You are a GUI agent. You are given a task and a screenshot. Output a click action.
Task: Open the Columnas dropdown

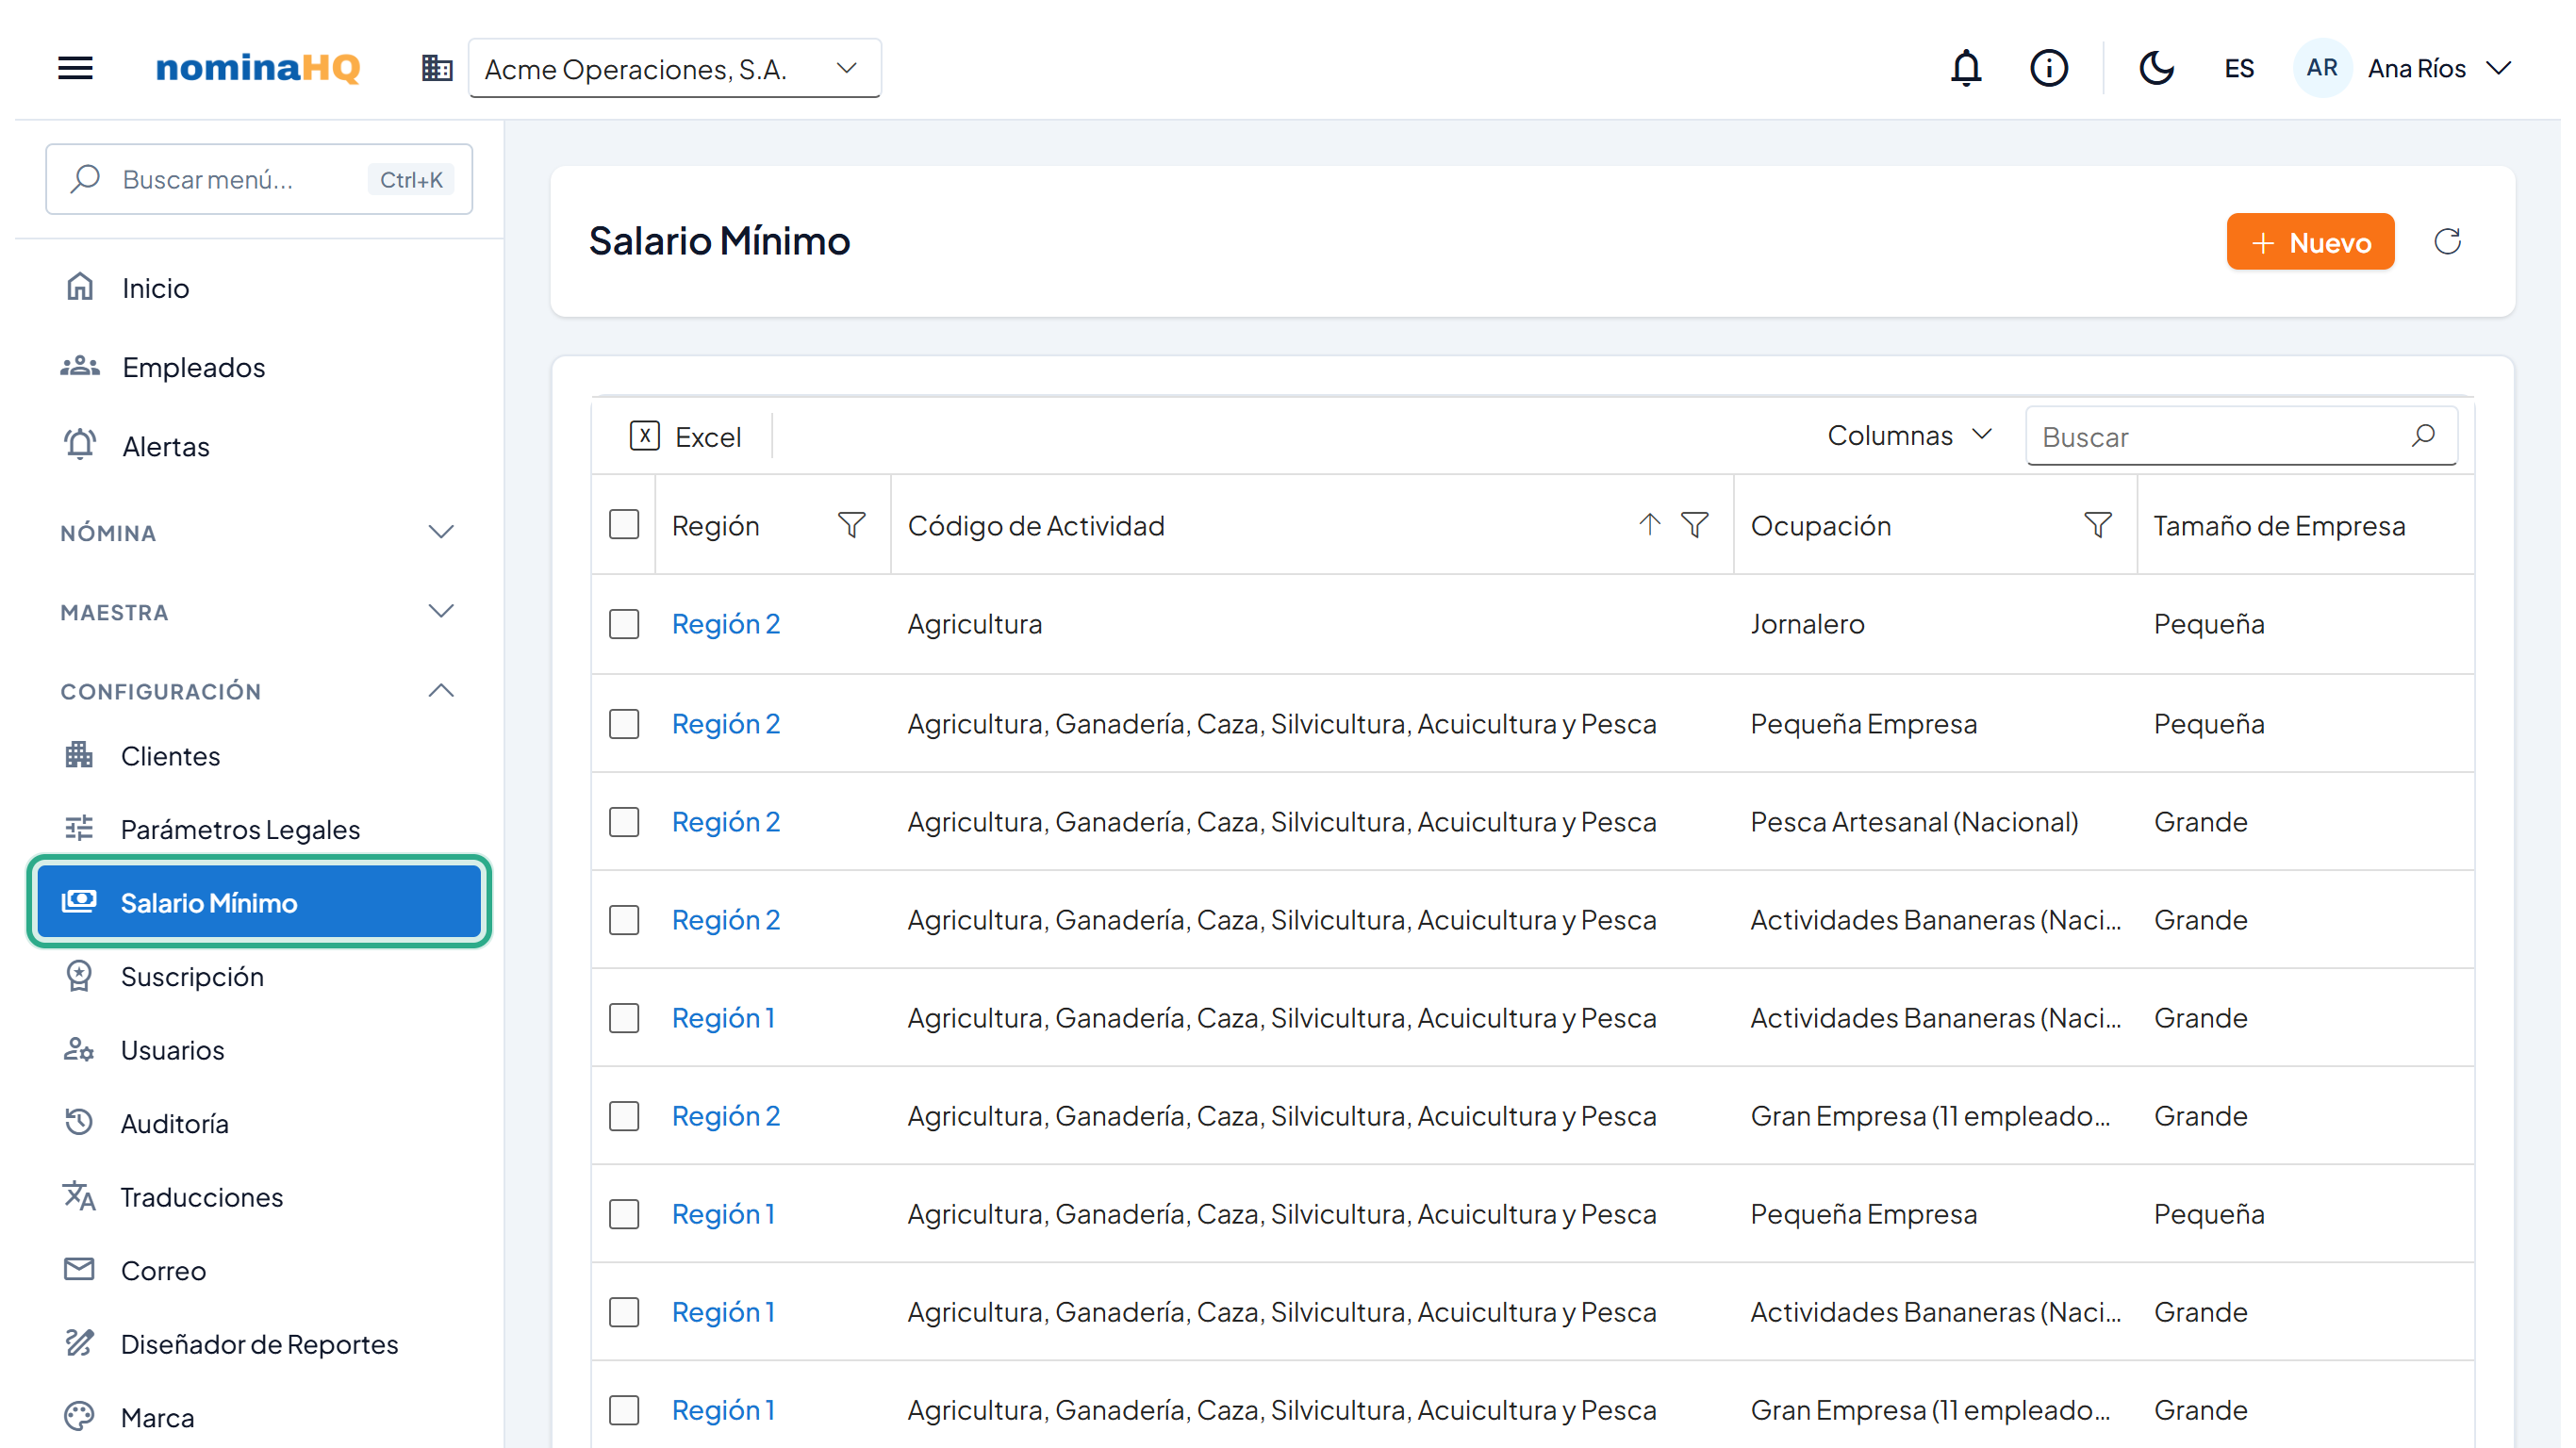(x=1909, y=436)
